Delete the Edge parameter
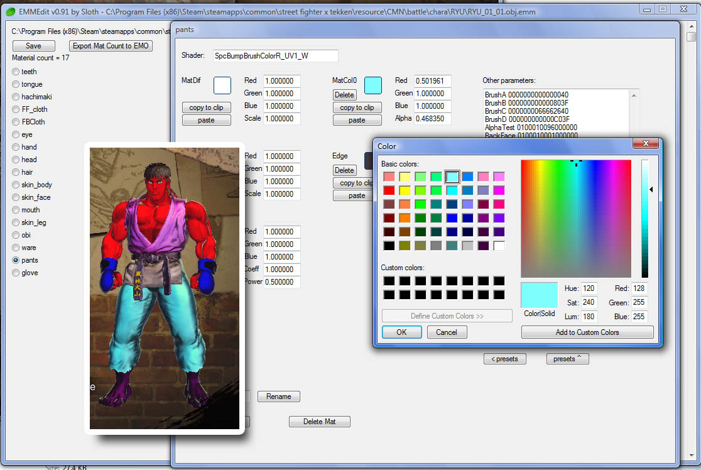 coord(344,170)
